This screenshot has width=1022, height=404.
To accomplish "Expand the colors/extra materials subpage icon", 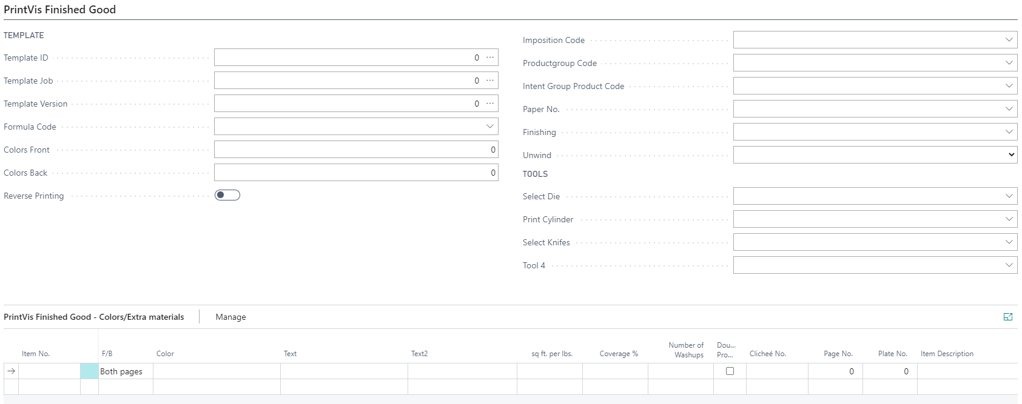I will [x=1008, y=317].
